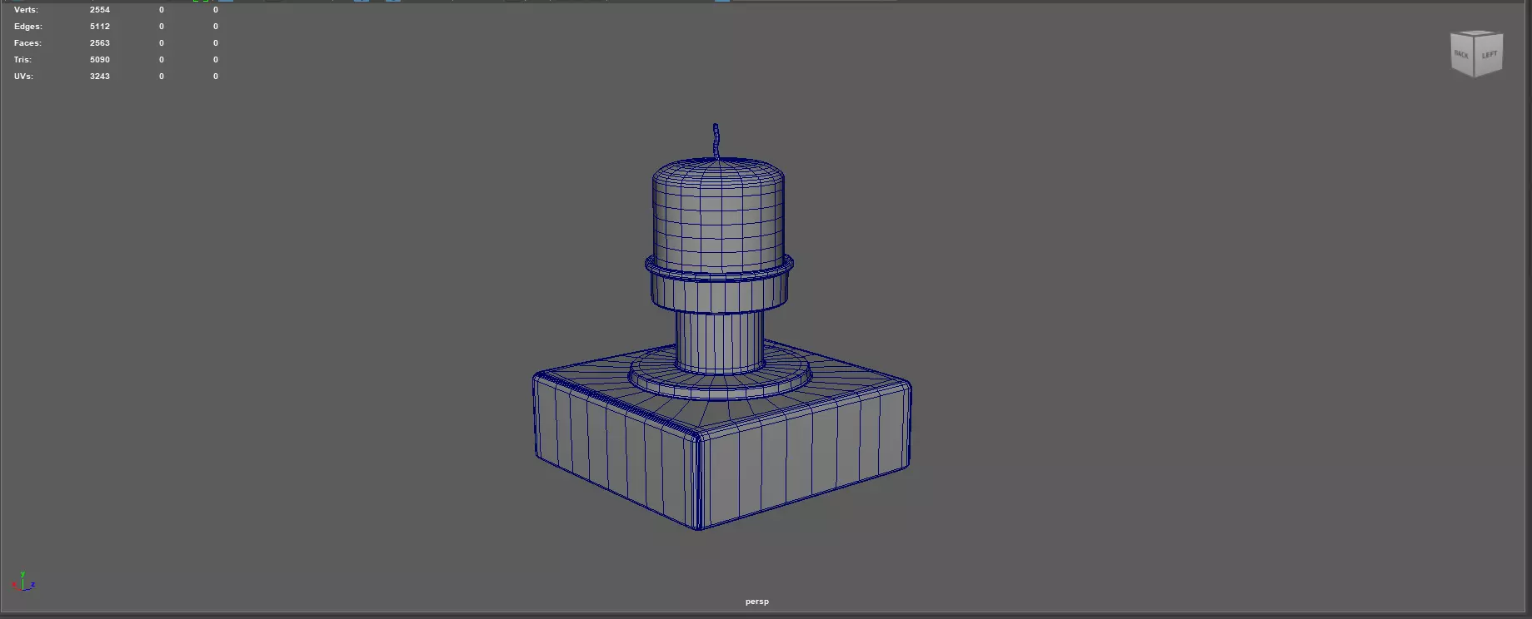Click the Edges count value '5112'
The height and width of the screenshot is (619, 1532).
coord(100,27)
